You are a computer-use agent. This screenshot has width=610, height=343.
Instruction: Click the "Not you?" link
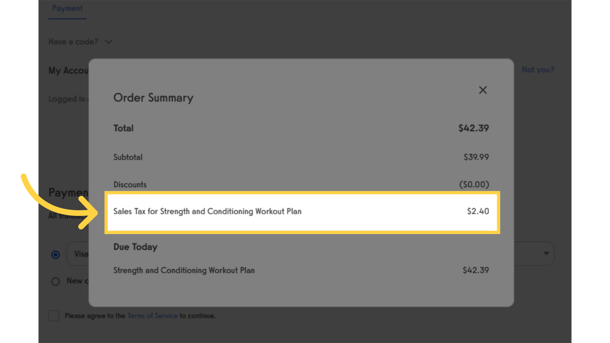click(538, 70)
